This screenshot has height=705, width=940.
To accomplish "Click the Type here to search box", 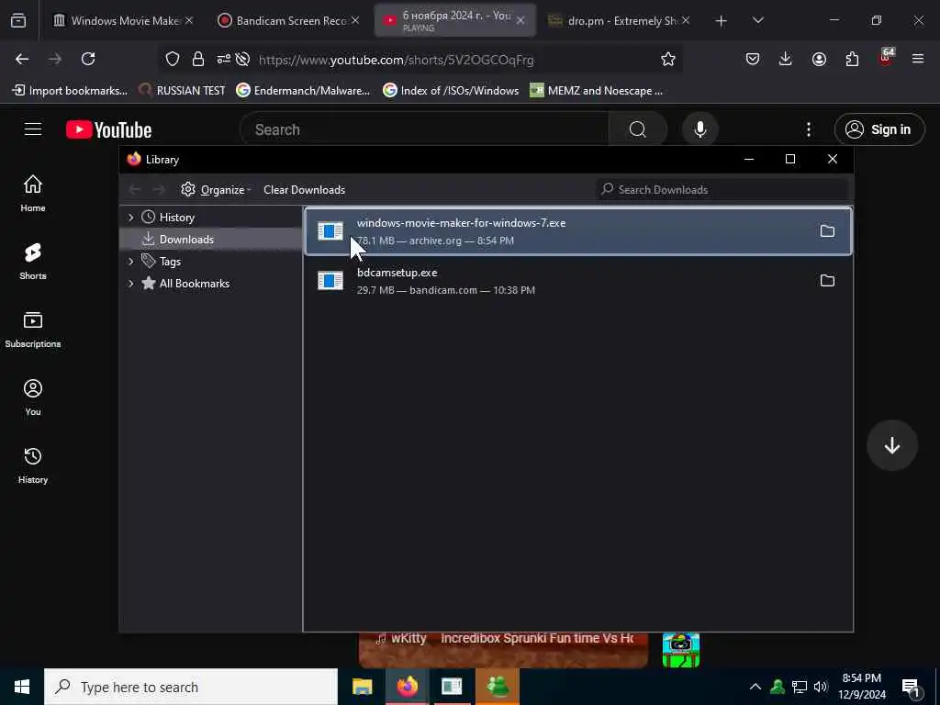I will tap(191, 687).
